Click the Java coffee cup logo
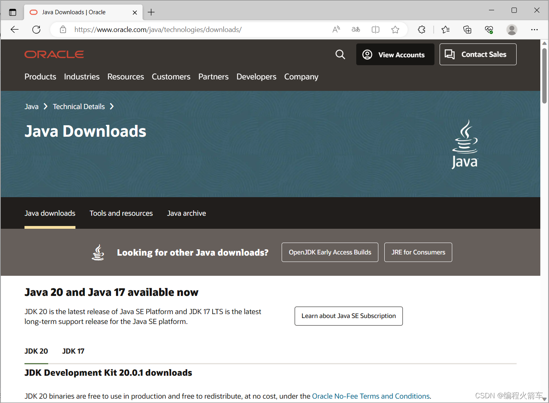 pos(465,145)
